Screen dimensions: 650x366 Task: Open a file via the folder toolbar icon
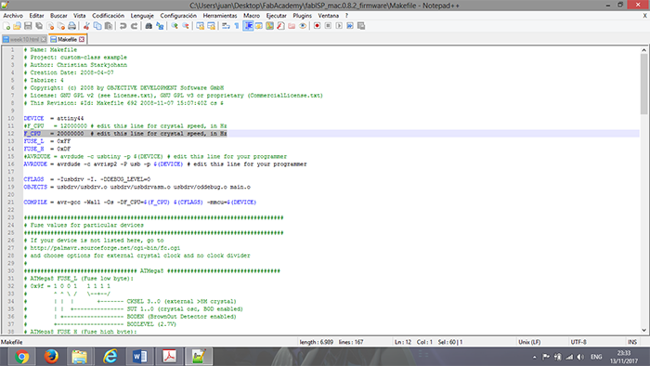click(17, 26)
